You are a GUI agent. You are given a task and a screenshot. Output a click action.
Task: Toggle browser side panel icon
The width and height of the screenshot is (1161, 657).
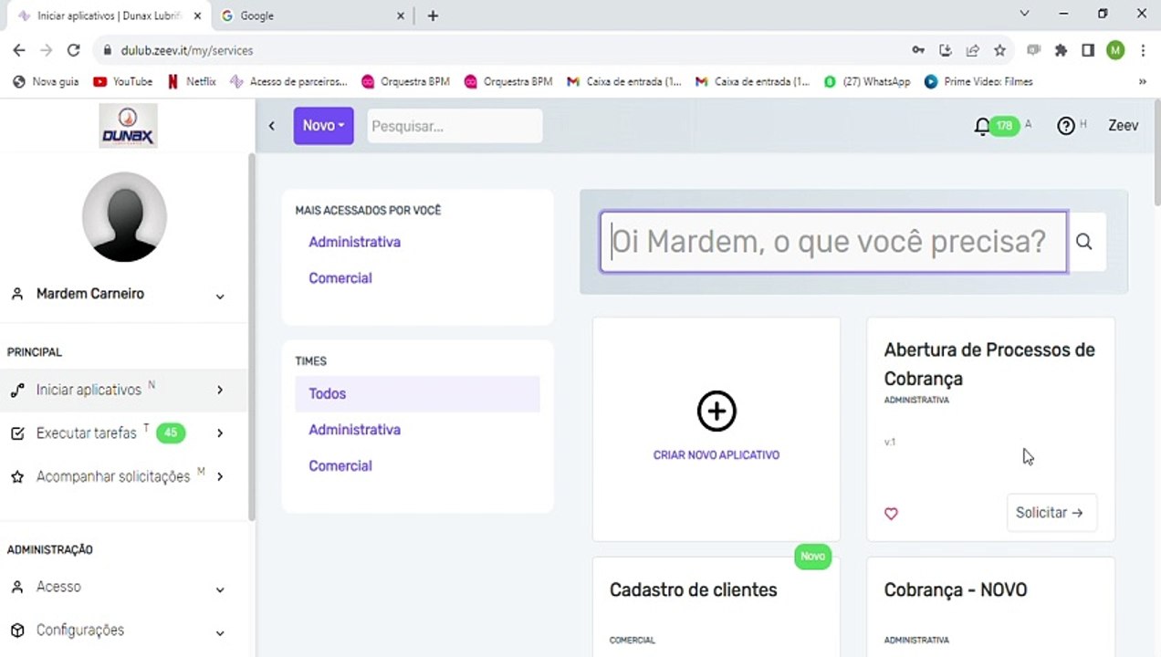click(1088, 50)
